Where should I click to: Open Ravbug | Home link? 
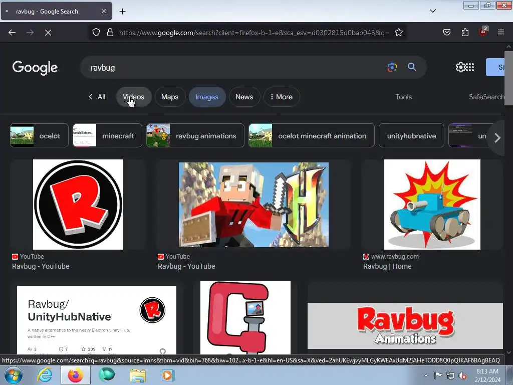click(x=387, y=266)
